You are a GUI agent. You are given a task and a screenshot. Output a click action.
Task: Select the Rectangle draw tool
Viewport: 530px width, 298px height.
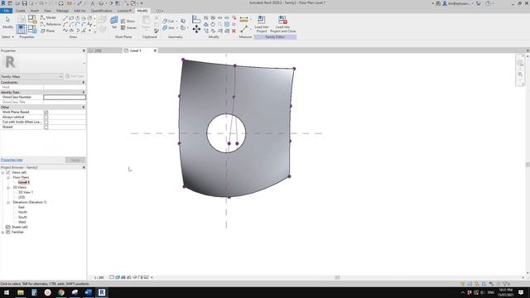point(71,18)
